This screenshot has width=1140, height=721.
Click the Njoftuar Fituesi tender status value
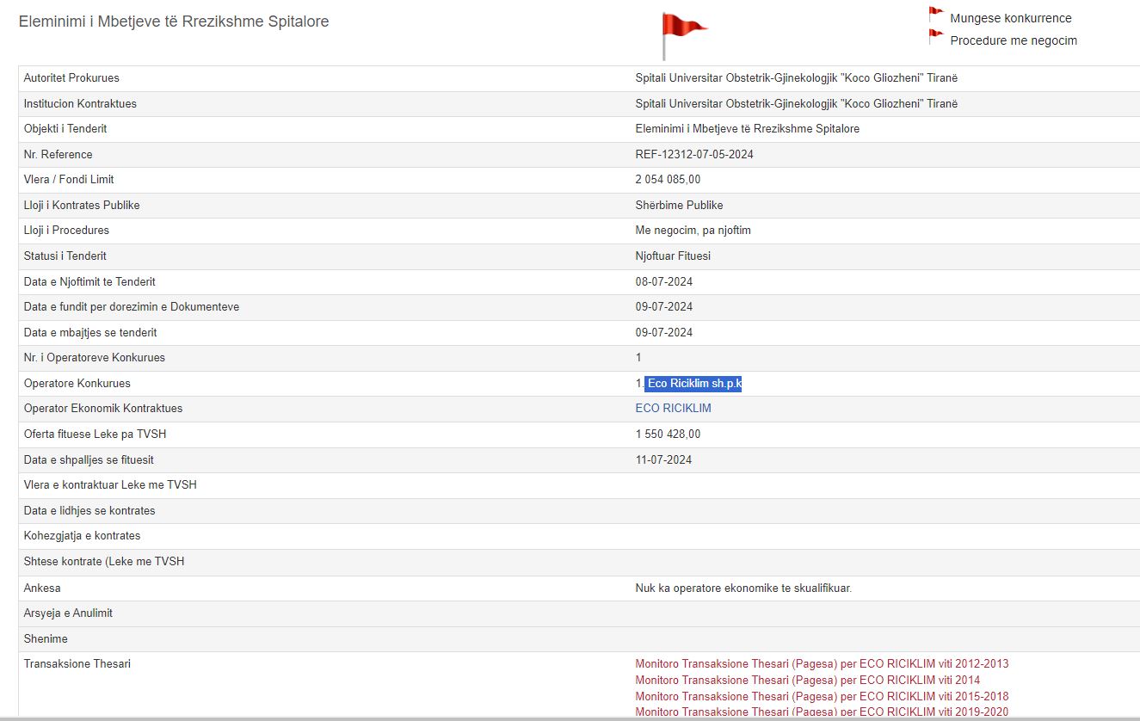(x=672, y=256)
